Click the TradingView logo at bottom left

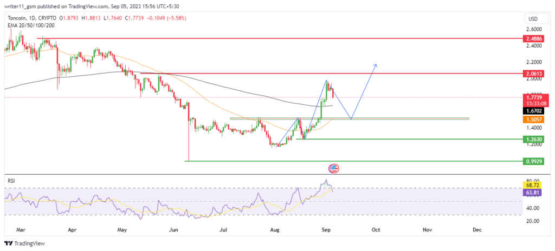pyautogui.click(x=24, y=243)
